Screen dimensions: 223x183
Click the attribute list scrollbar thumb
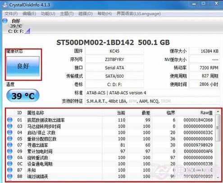(218, 128)
